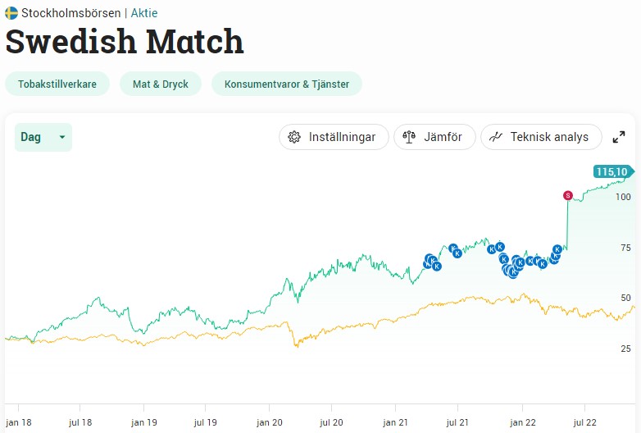Open the Dag interval dropdown
Screen dimensions: 641x433
tap(43, 137)
